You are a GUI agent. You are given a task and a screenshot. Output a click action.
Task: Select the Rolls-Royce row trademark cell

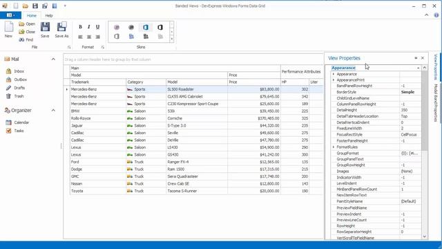98,118
